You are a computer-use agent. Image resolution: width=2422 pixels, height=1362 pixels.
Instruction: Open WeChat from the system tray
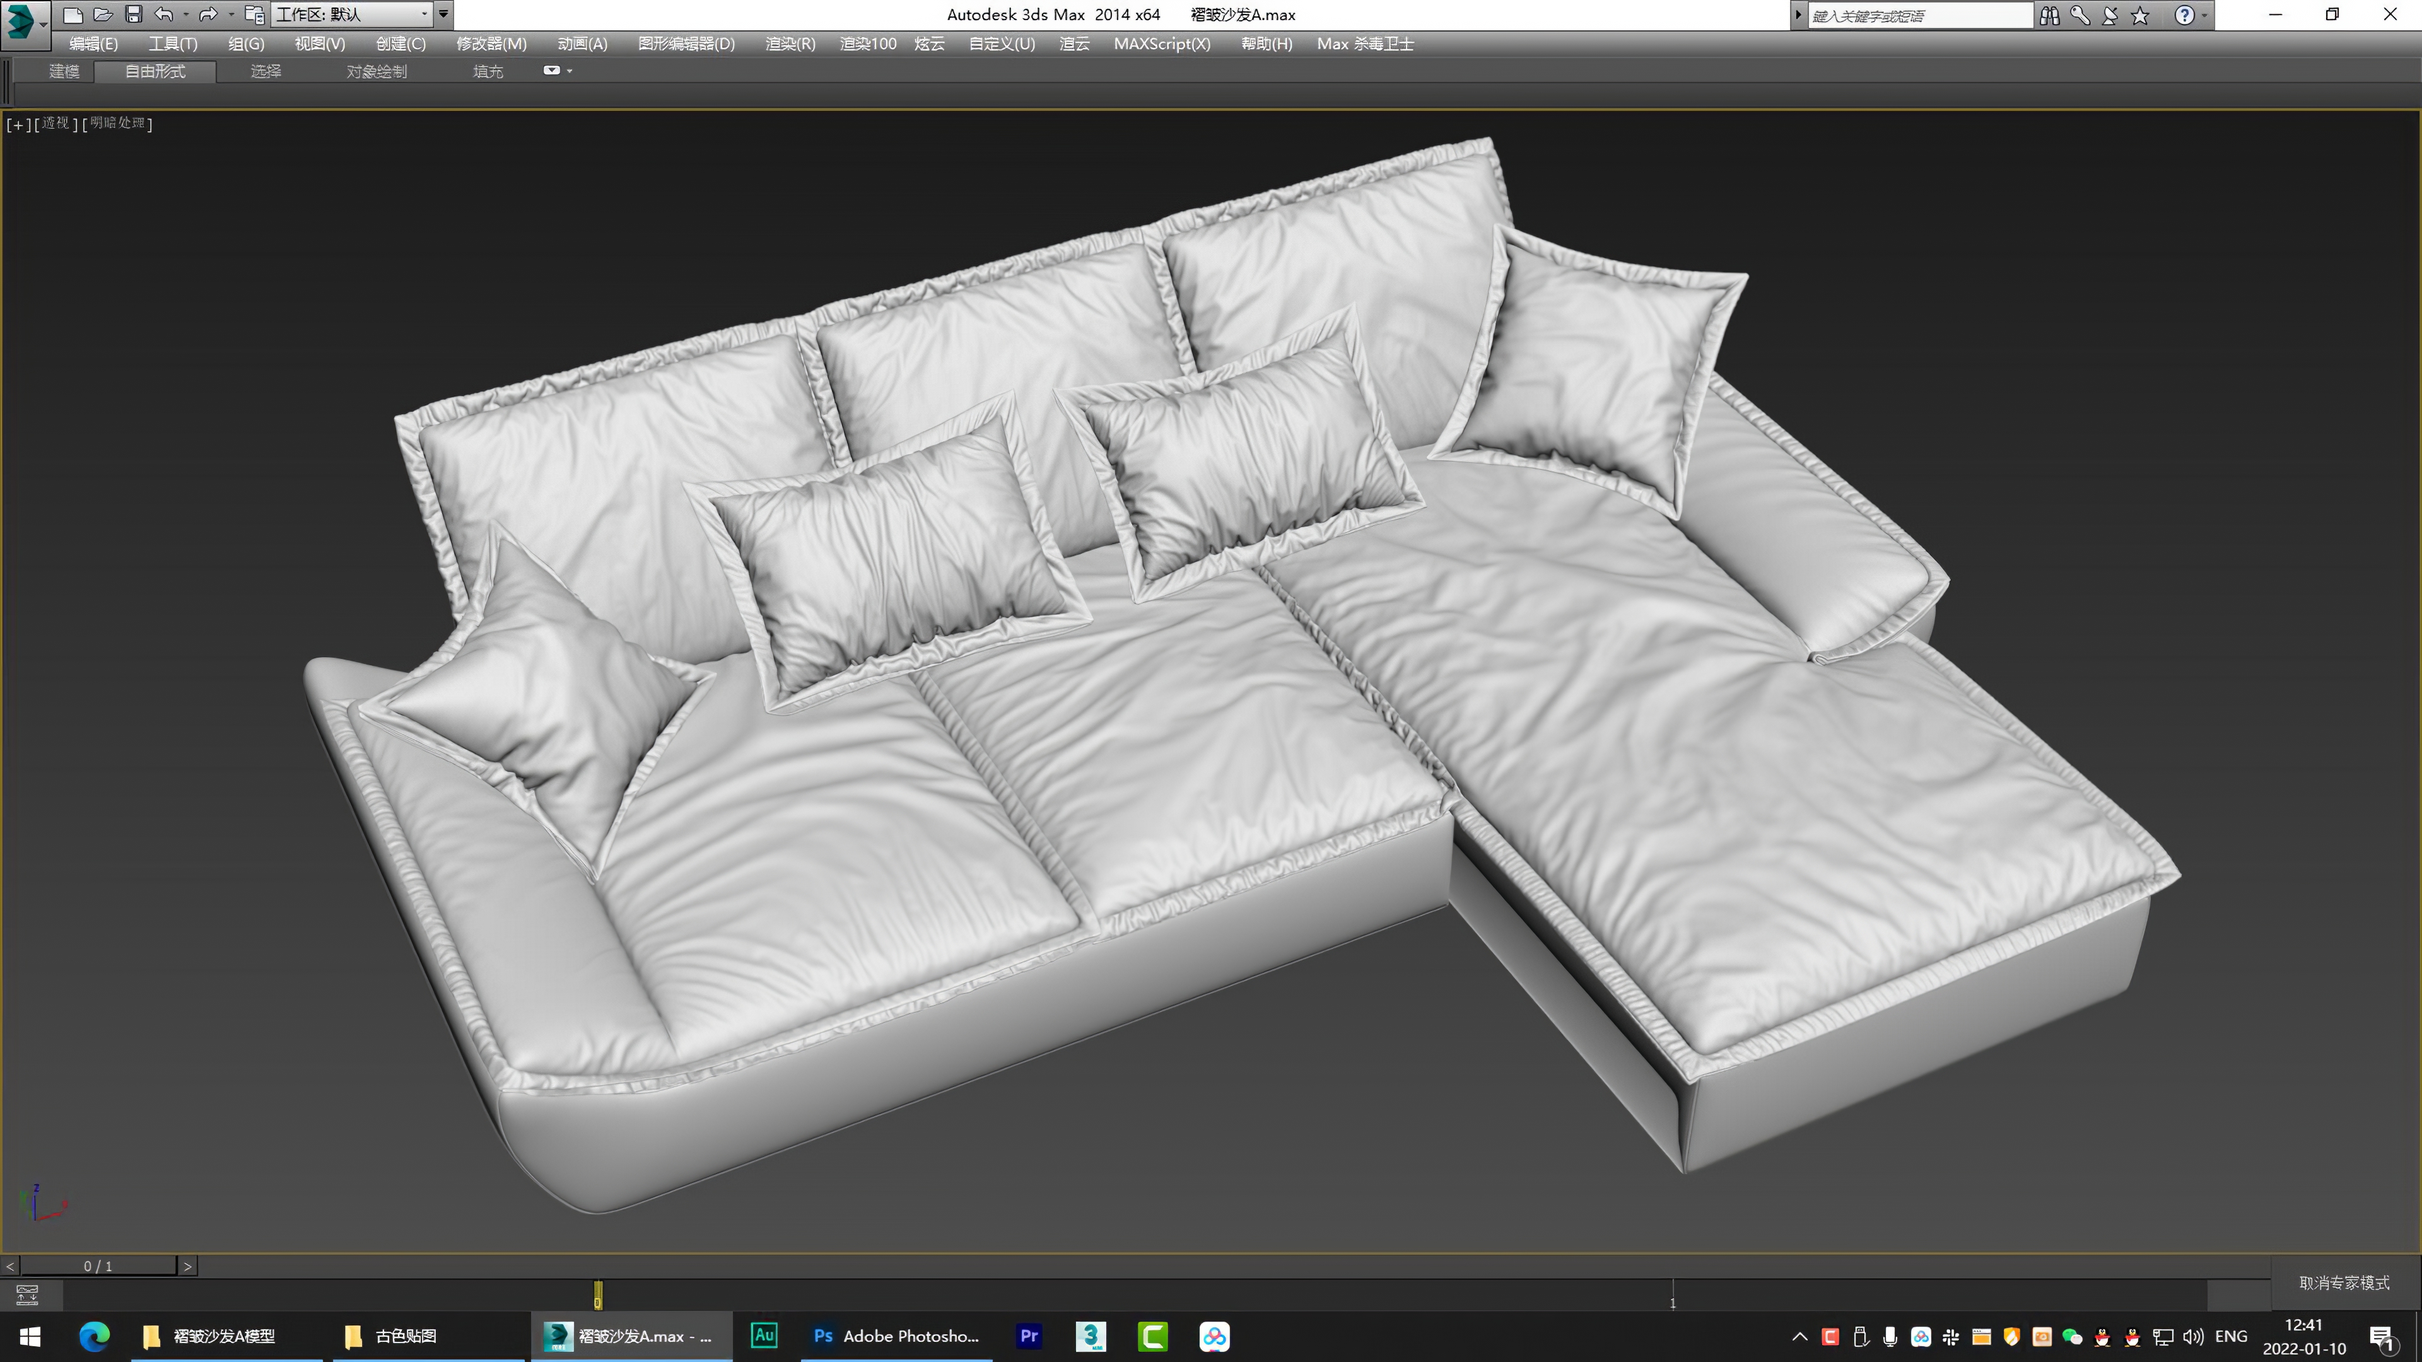pos(2072,1336)
